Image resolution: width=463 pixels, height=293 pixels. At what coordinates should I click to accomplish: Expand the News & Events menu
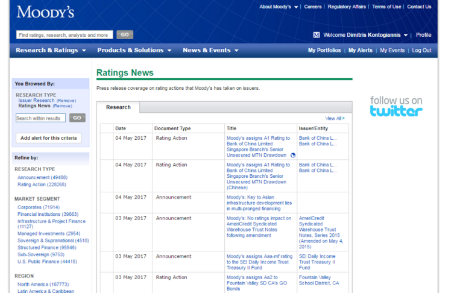(x=210, y=50)
